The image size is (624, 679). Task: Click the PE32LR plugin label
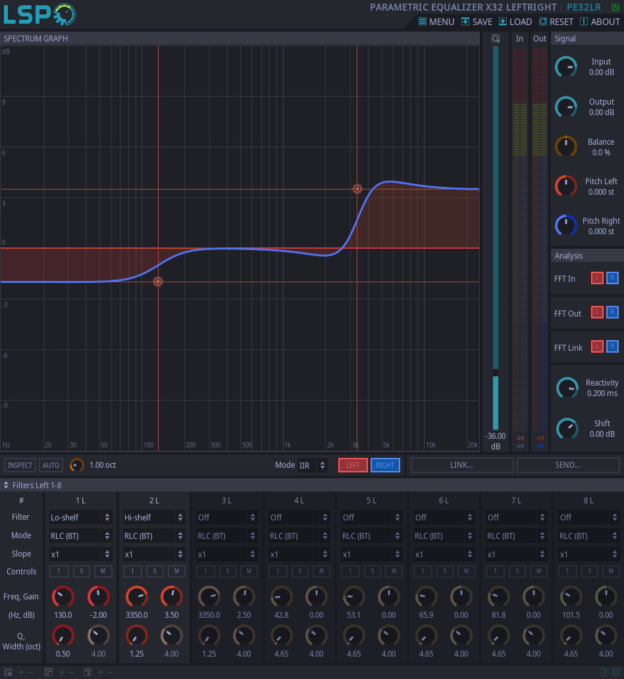(584, 7)
